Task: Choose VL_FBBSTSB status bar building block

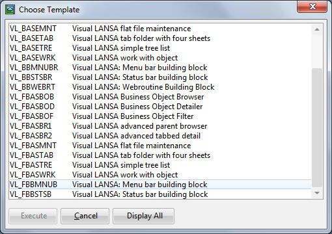Action: click(160, 194)
